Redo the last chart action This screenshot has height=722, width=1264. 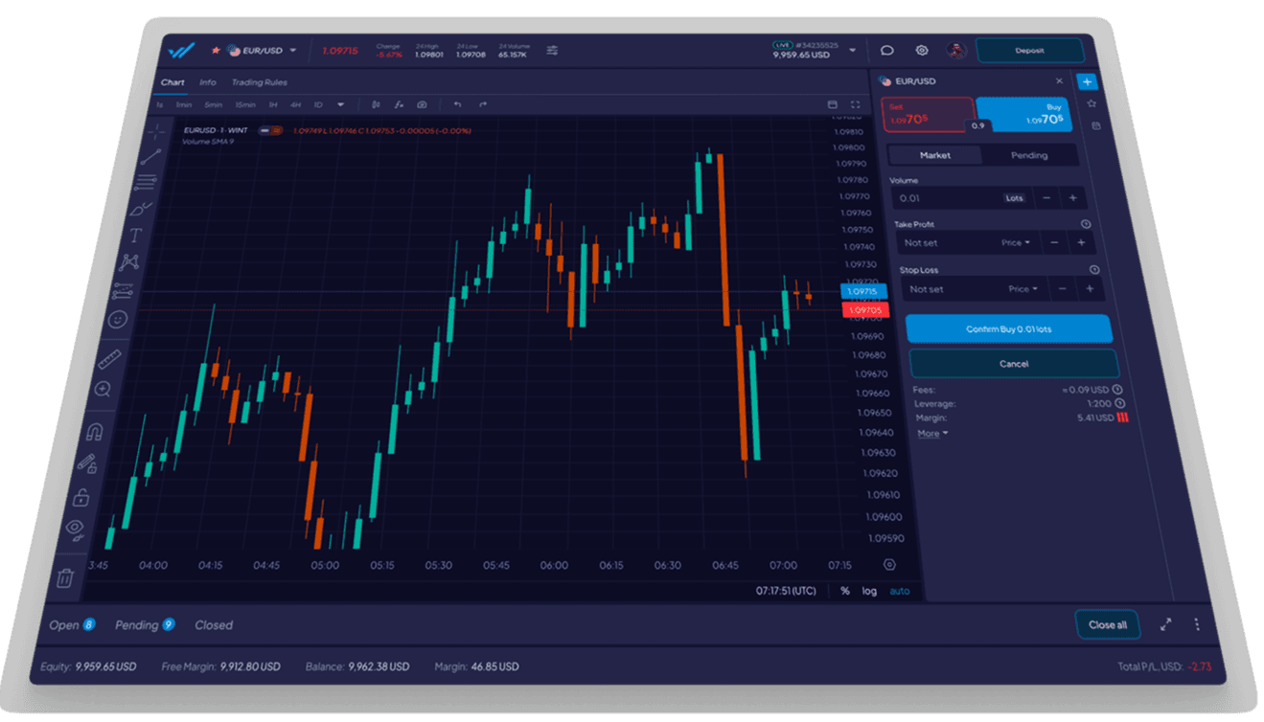pyautogui.click(x=482, y=104)
